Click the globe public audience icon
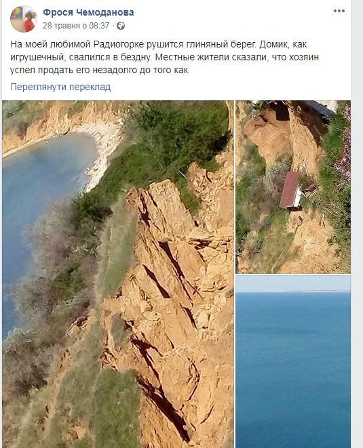This screenshot has width=363, height=448. (121, 26)
